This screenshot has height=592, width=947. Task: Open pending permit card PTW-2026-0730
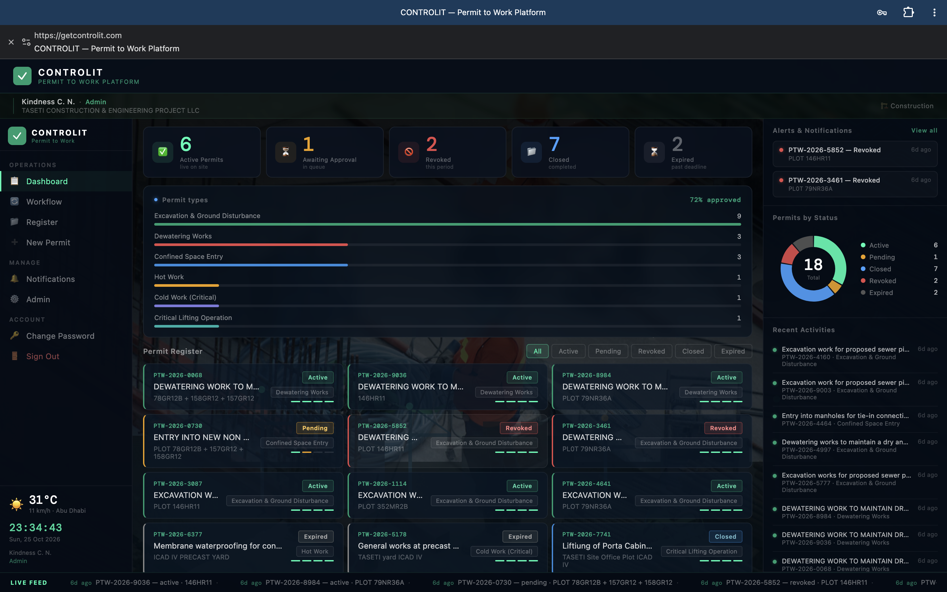(x=243, y=441)
